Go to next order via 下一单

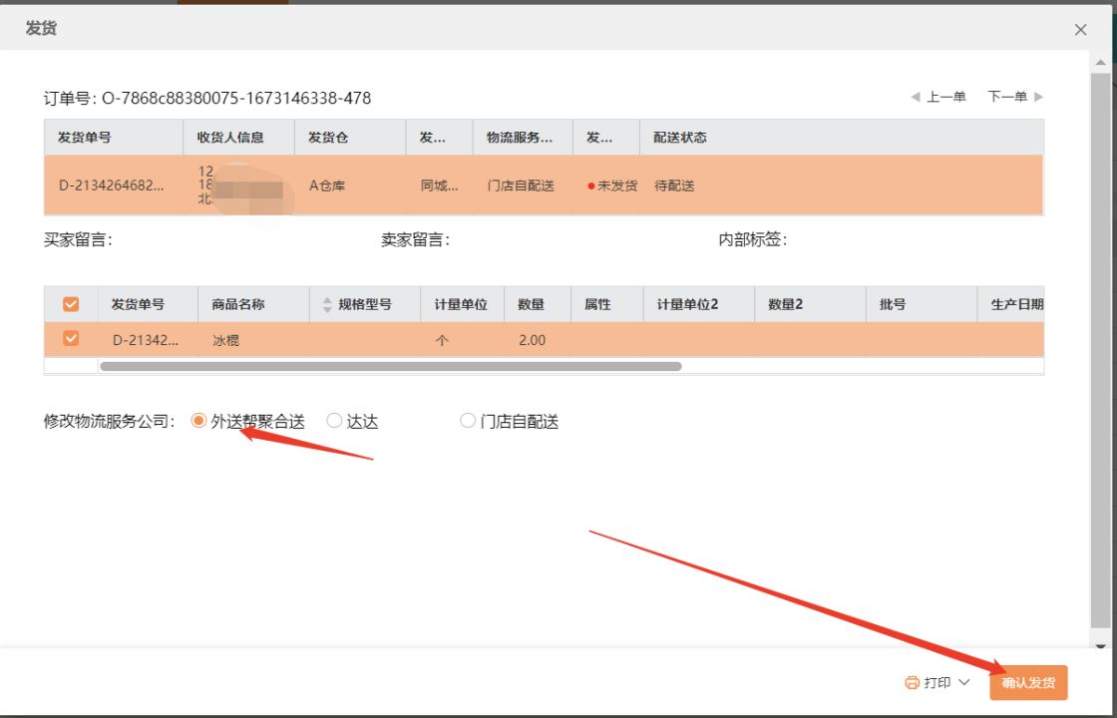click(x=1007, y=97)
